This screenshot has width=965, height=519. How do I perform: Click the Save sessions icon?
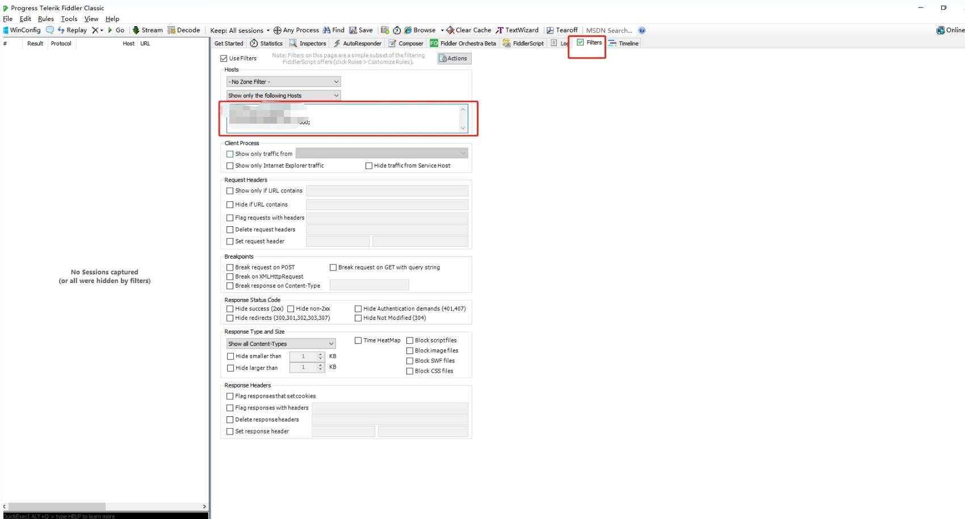[353, 30]
